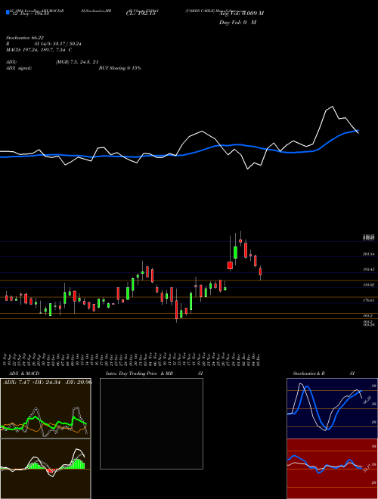The height and width of the screenshot is (499, 378).
Task: Open the red RSI chart thumbnail
Action: click(332, 469)
